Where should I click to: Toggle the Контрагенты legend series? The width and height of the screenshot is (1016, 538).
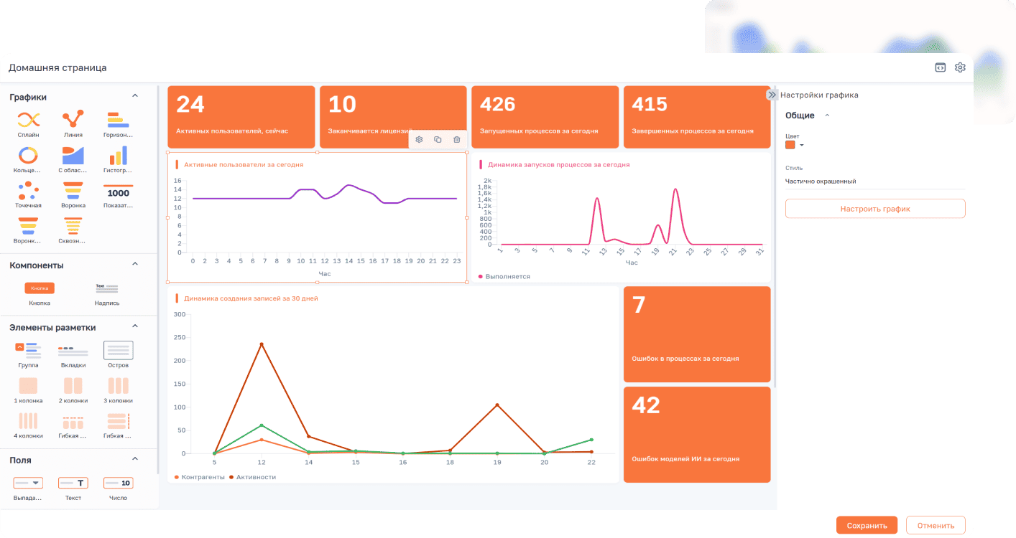199,477
